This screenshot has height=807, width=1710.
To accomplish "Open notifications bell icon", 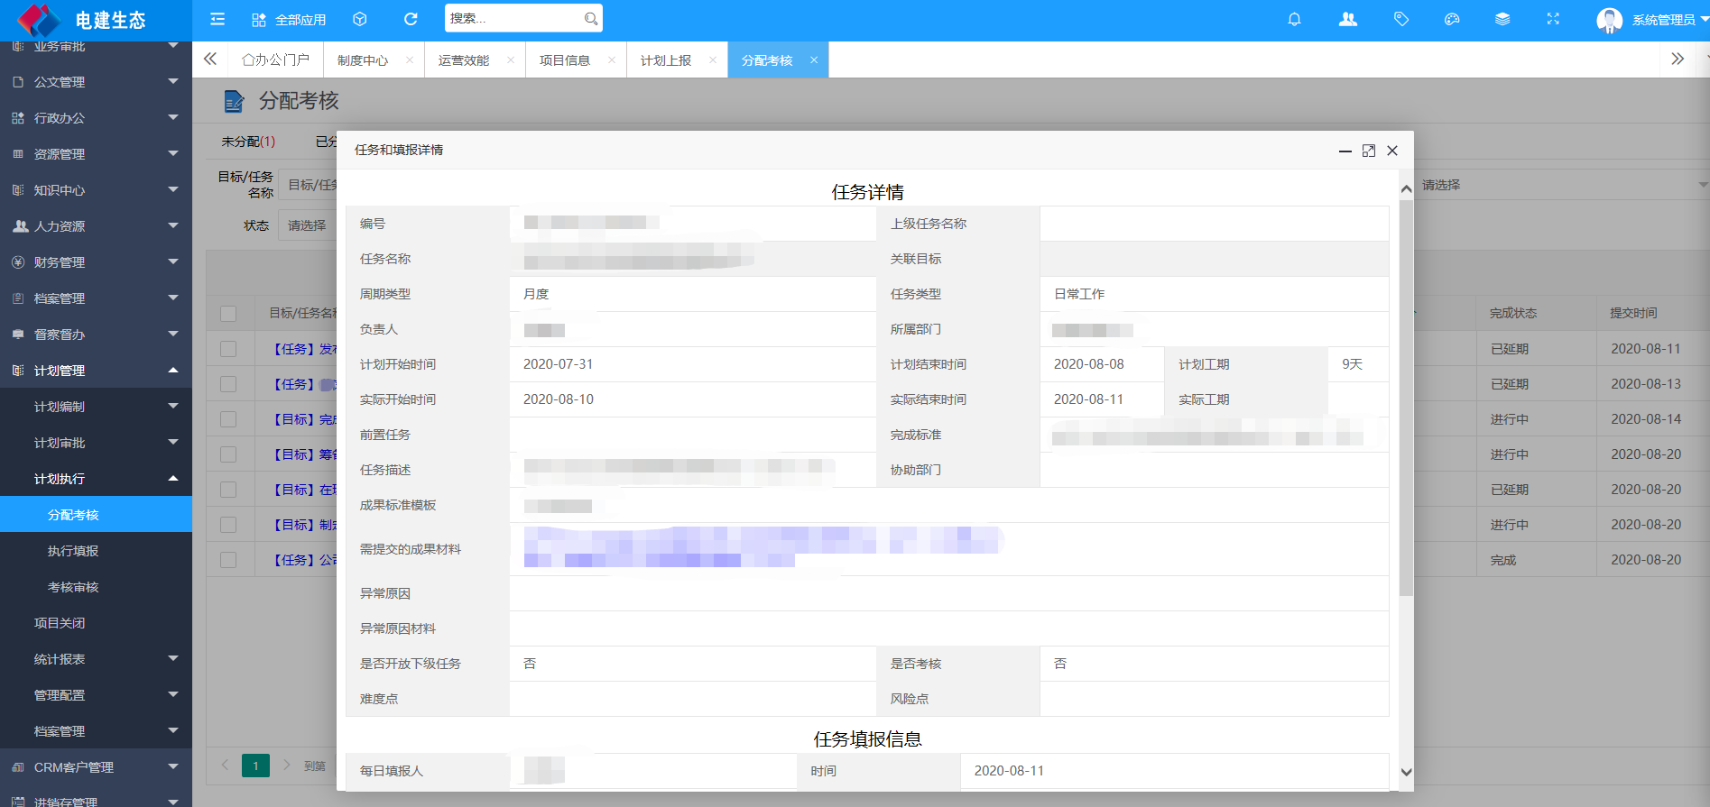I will coord(1294,19).
